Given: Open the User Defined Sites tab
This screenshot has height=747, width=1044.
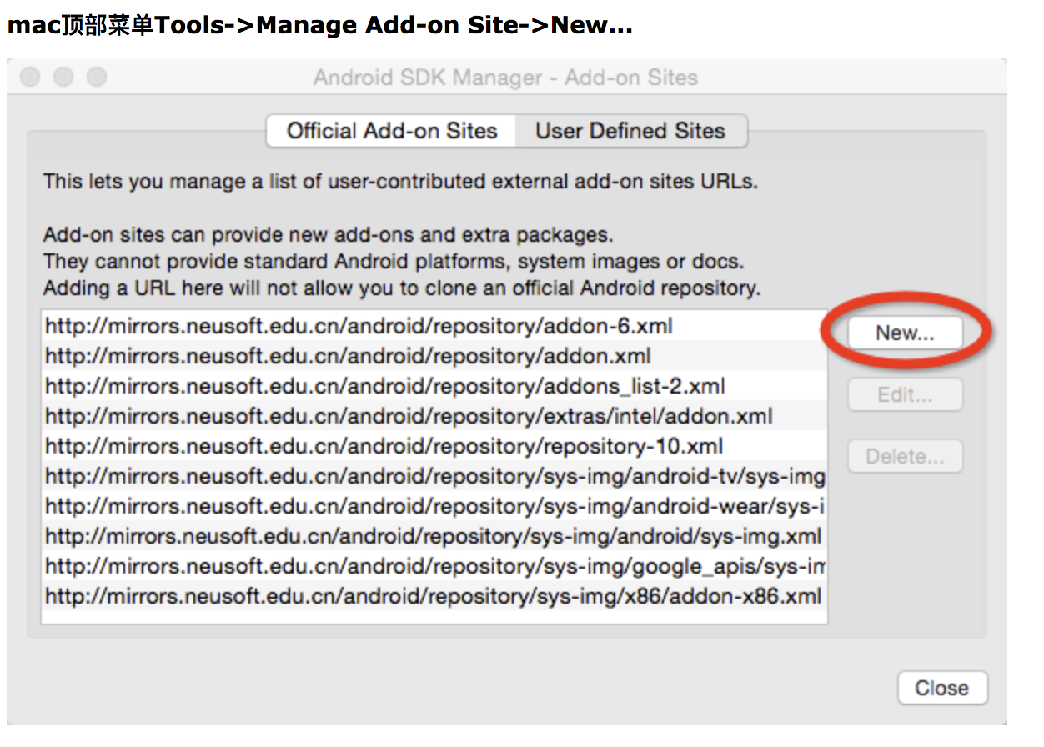Looking at the screenshot, I should (x=630, y=131).
